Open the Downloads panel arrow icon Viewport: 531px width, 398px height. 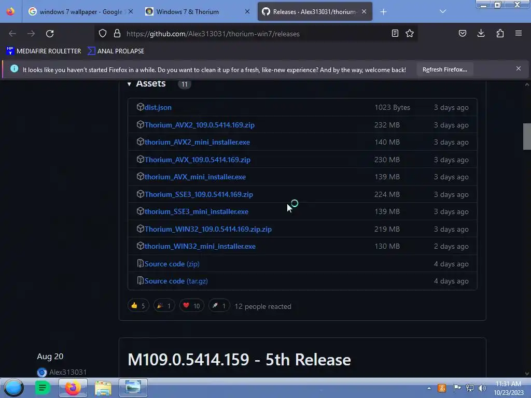(481, 34)
